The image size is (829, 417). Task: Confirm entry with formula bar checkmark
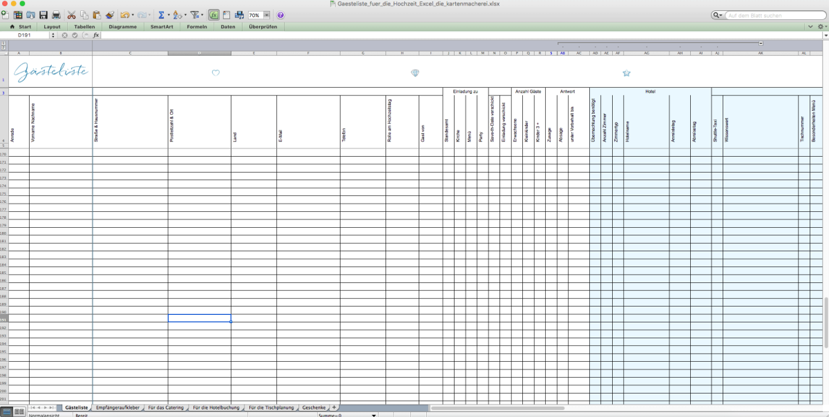(75, 35)
